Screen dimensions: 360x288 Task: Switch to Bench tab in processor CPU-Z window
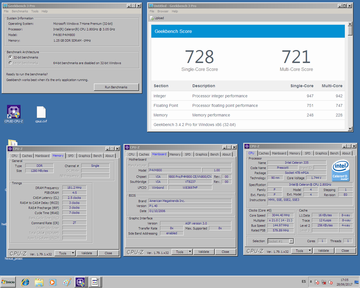pyautogui.click(x=334, y=153)
